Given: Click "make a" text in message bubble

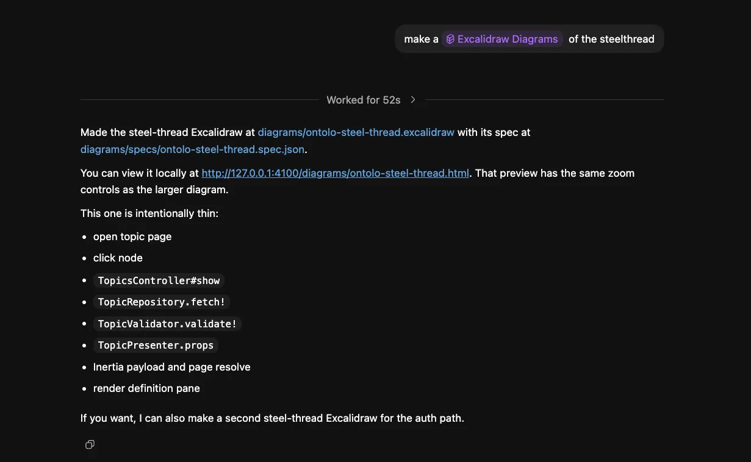Looking at the screenshot, I should (x=421, y=39).
